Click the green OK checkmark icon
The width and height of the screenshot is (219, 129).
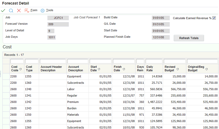coord(3,10)
